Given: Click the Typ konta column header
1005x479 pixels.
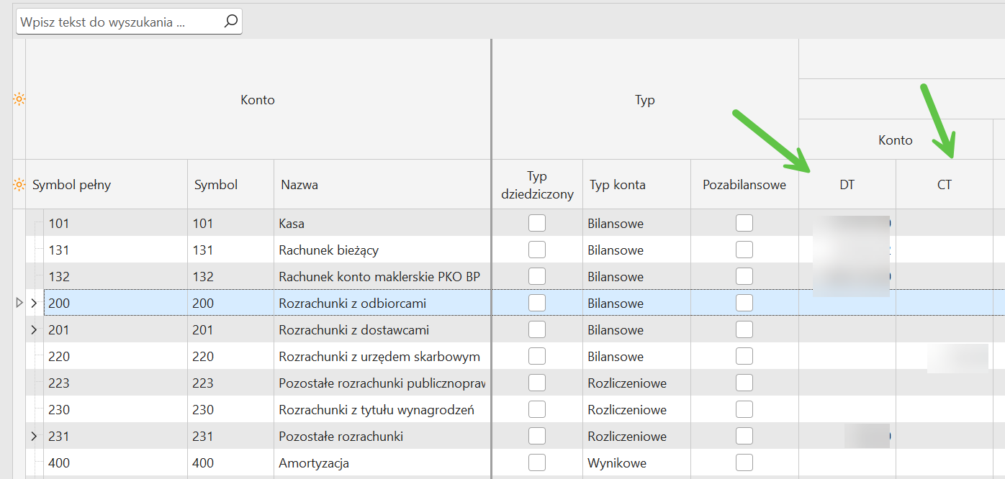Looking at the screenshot, I should 617,185.
